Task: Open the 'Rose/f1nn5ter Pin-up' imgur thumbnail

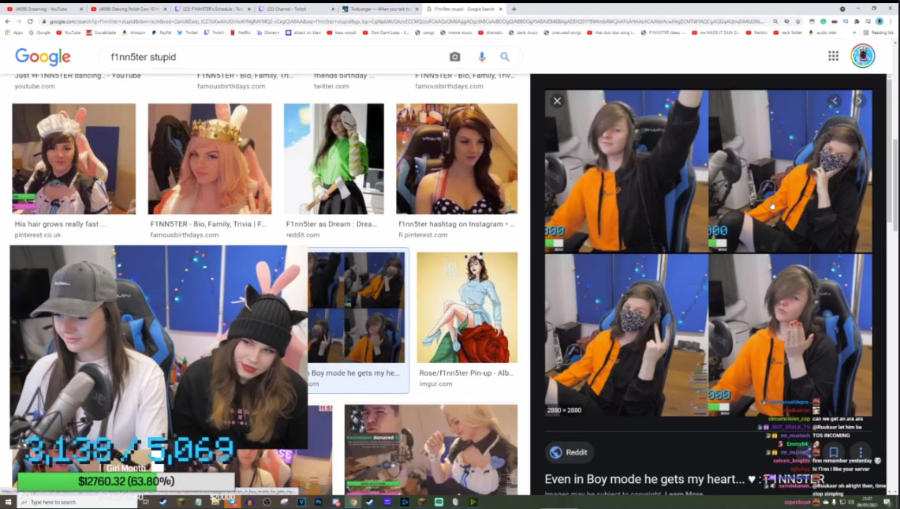Action: tap(467, 307)
